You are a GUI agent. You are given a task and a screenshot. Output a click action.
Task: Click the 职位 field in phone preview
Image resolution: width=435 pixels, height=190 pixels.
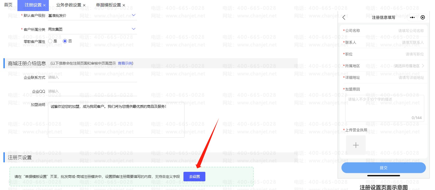pyautogui.click(x=384, y=54)
